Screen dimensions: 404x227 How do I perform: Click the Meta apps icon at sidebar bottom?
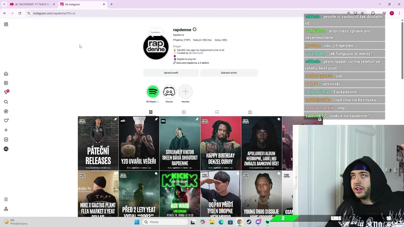(6, 209)
